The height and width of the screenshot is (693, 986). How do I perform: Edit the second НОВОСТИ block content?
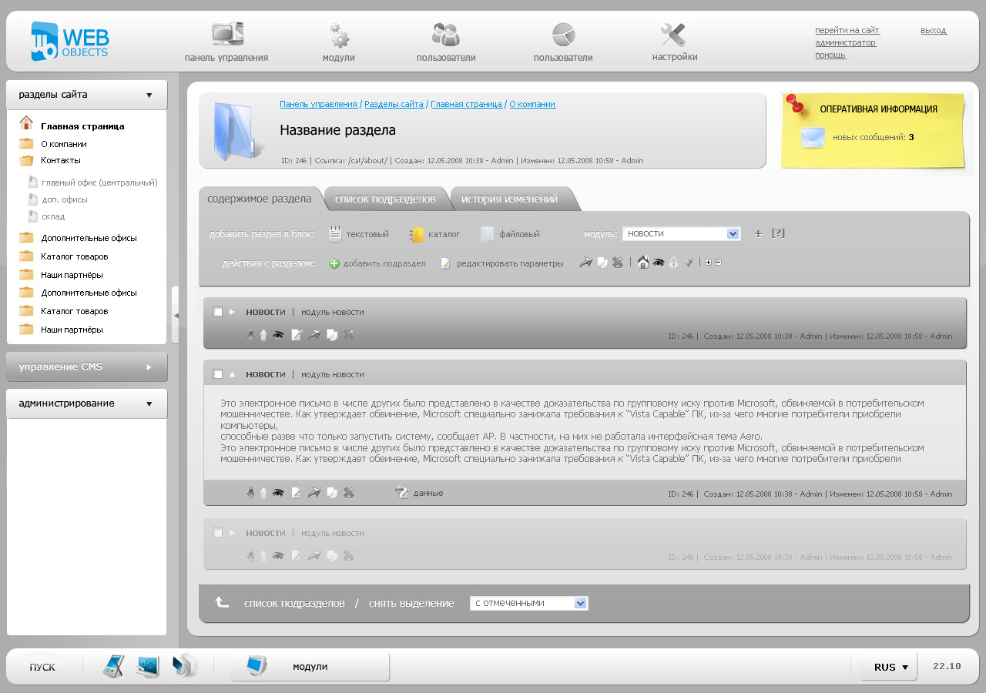click(x=297, y=493)
